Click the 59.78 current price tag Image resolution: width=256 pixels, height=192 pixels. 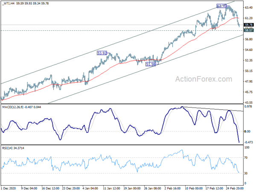click(250, 25)
